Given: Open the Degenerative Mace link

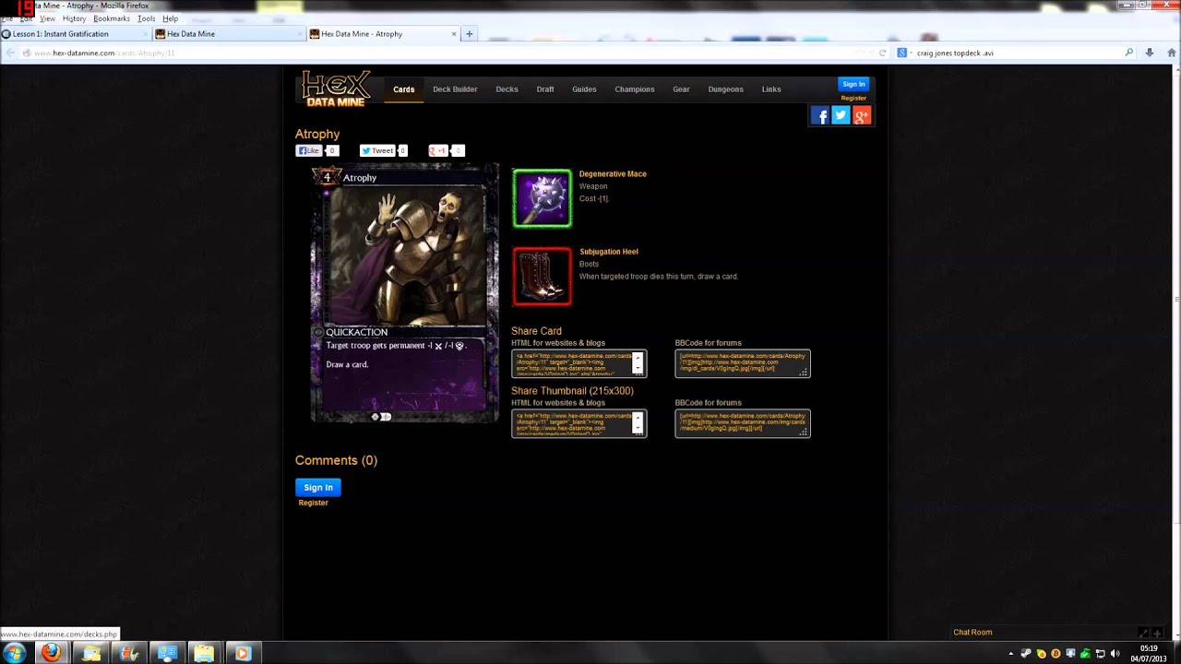Looking at the screenshot, I should pyautogui.click(x=613, y=173).
